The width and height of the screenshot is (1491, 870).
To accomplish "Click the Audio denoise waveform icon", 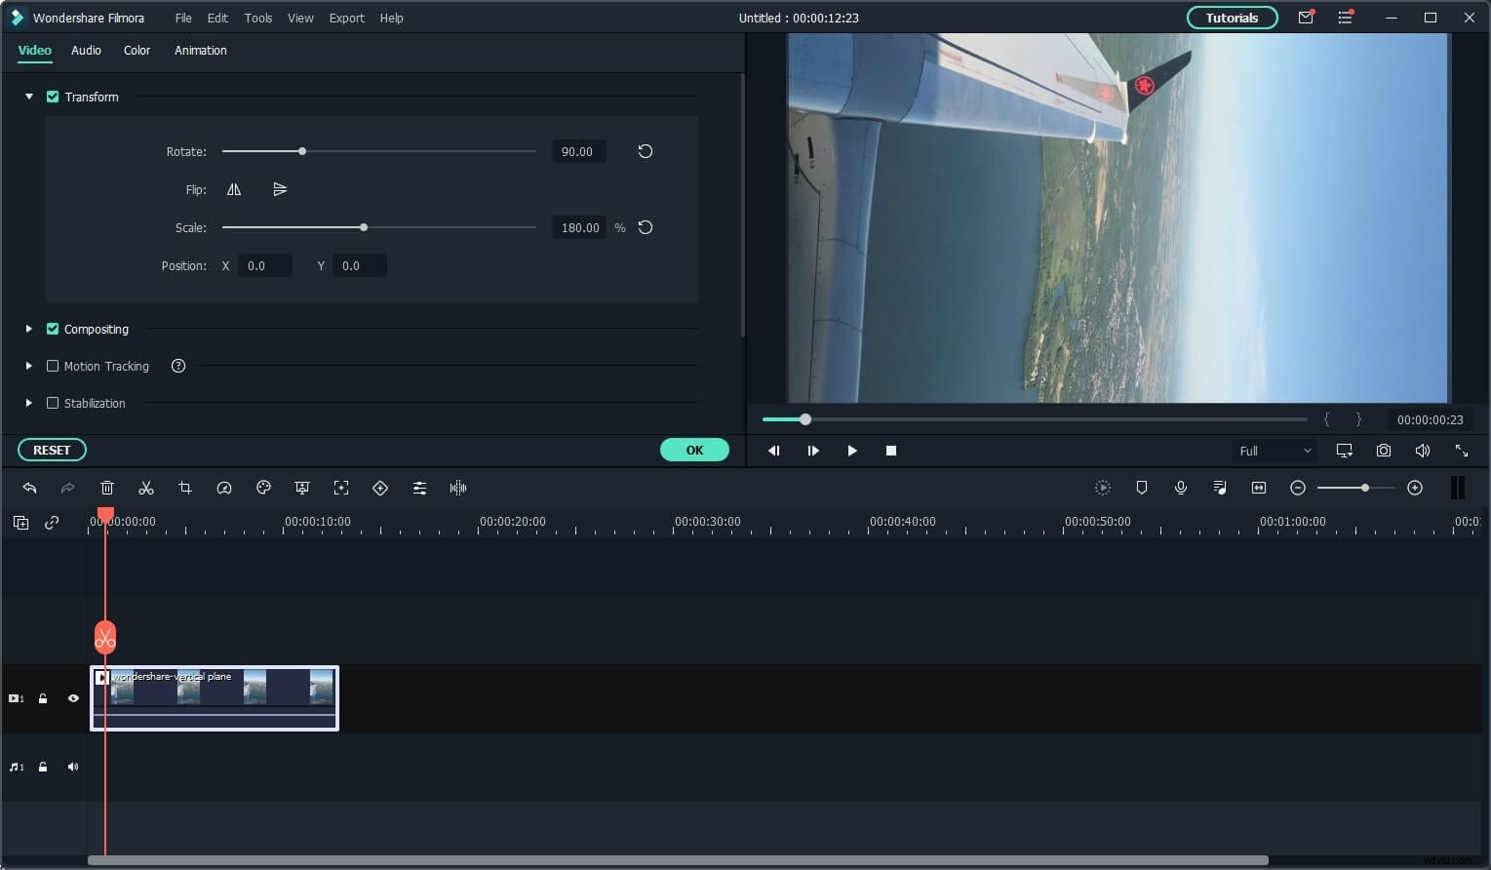I will click(457, 488).
